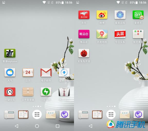Open the messages envelope in right screen dock
The width and height of the screenshot is (148, 131).
click(125, 114)
